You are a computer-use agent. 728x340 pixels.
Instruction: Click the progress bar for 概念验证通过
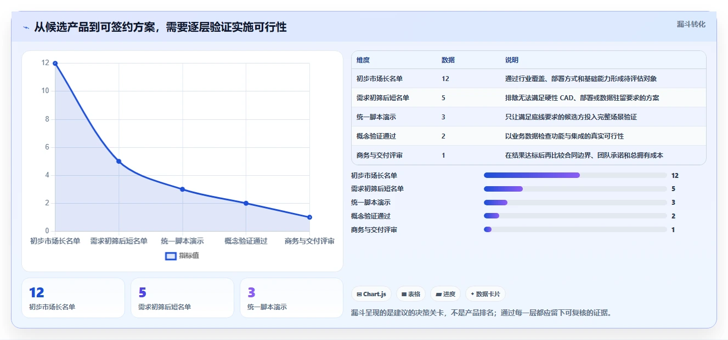pyautogui.click(x=575, y=216)
